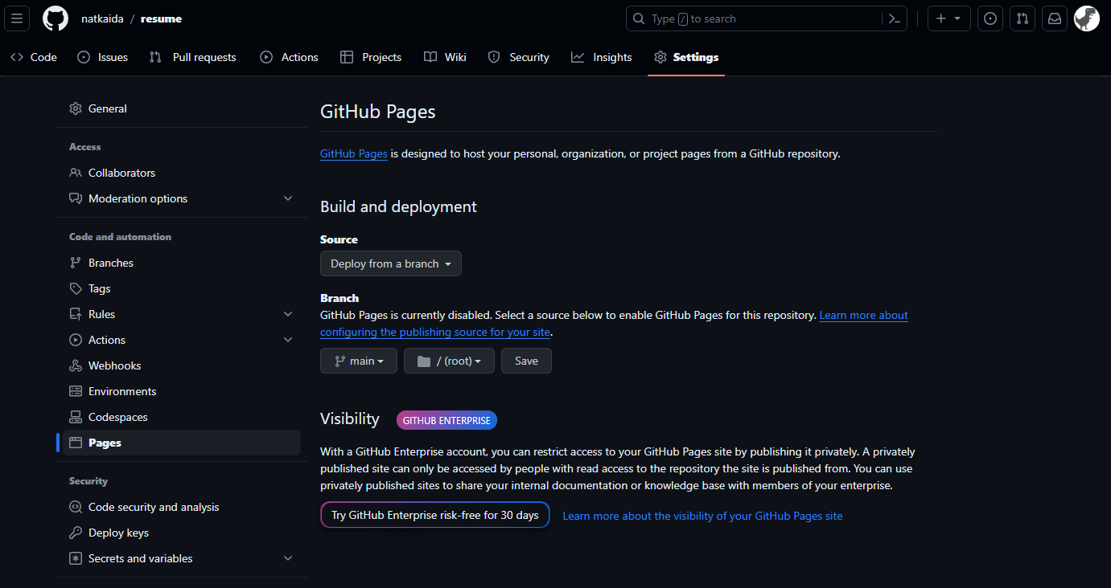This screenshot has width=1111, height=588.
Task: Open Webhooks settings page
Action: pos(182,365)
